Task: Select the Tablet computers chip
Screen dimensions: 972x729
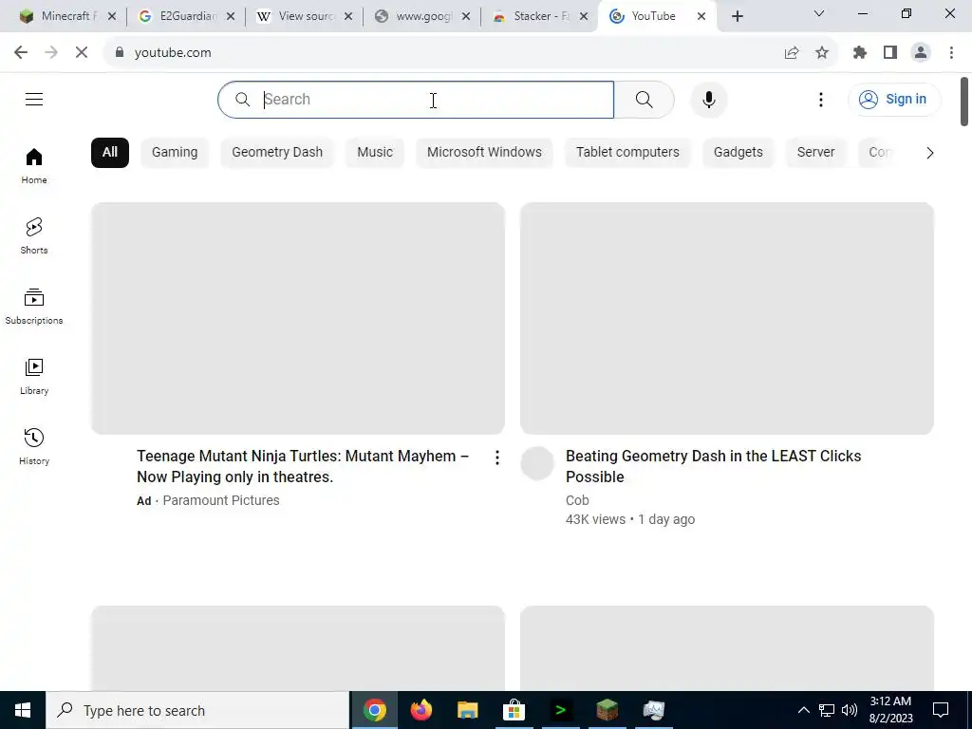Action: (627, 153)
